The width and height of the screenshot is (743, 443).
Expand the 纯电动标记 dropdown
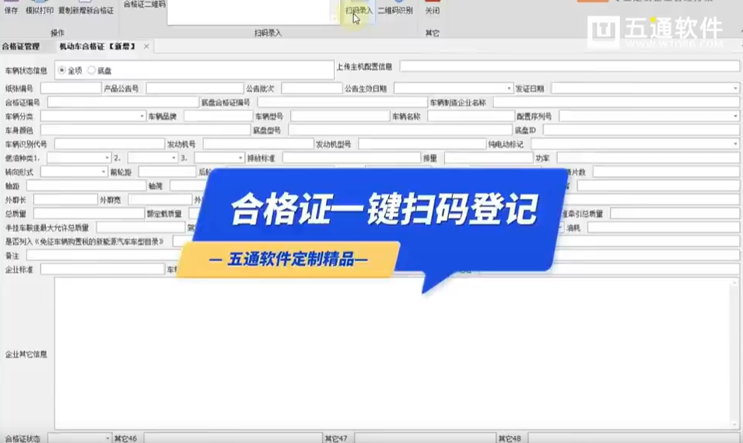(735, 144)
